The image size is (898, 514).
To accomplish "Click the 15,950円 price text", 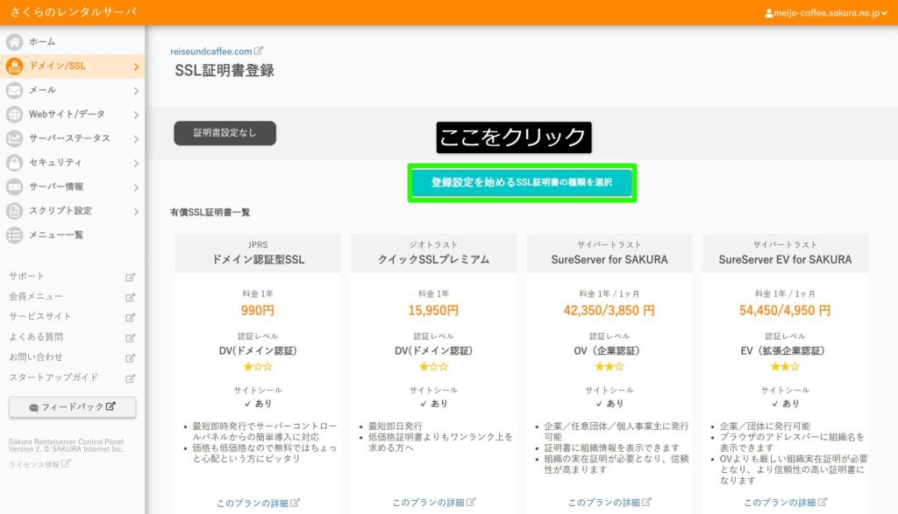I will [x=433, y=311].
